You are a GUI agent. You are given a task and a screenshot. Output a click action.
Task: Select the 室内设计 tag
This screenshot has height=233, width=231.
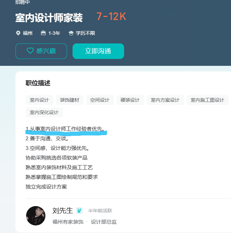point(40,100)
